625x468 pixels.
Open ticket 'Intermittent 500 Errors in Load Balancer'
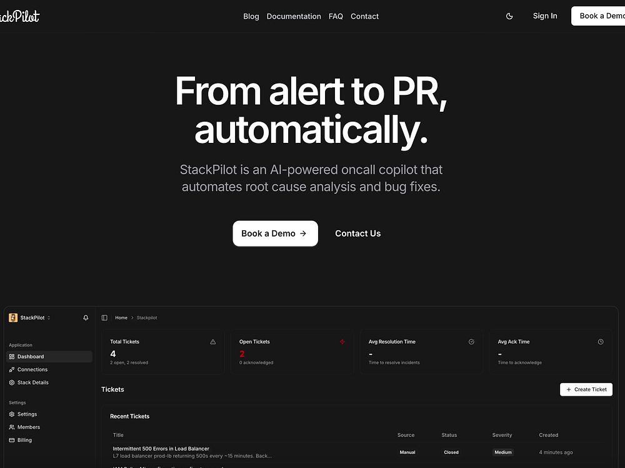click(x=161, y=449)
